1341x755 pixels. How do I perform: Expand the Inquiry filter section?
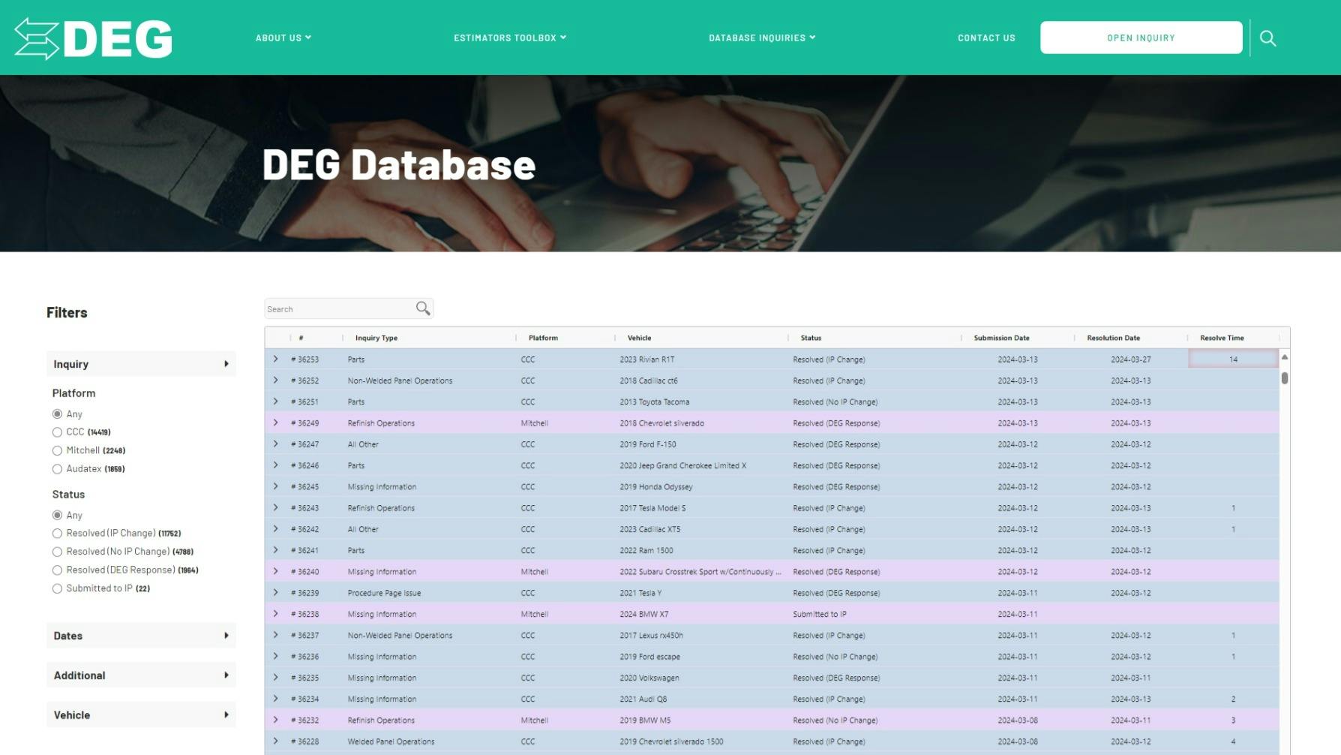[141, 364]
